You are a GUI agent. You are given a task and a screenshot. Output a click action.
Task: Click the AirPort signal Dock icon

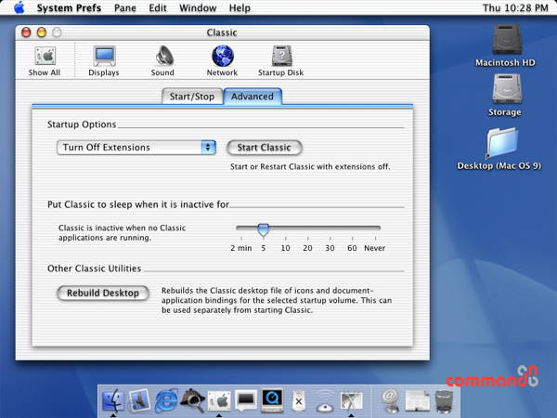[325, 401]
